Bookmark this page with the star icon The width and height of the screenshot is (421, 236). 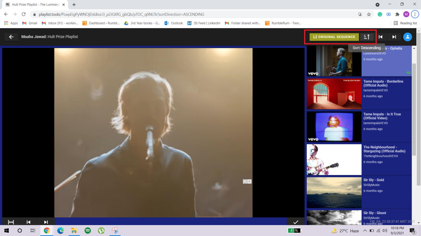(369, 14)
